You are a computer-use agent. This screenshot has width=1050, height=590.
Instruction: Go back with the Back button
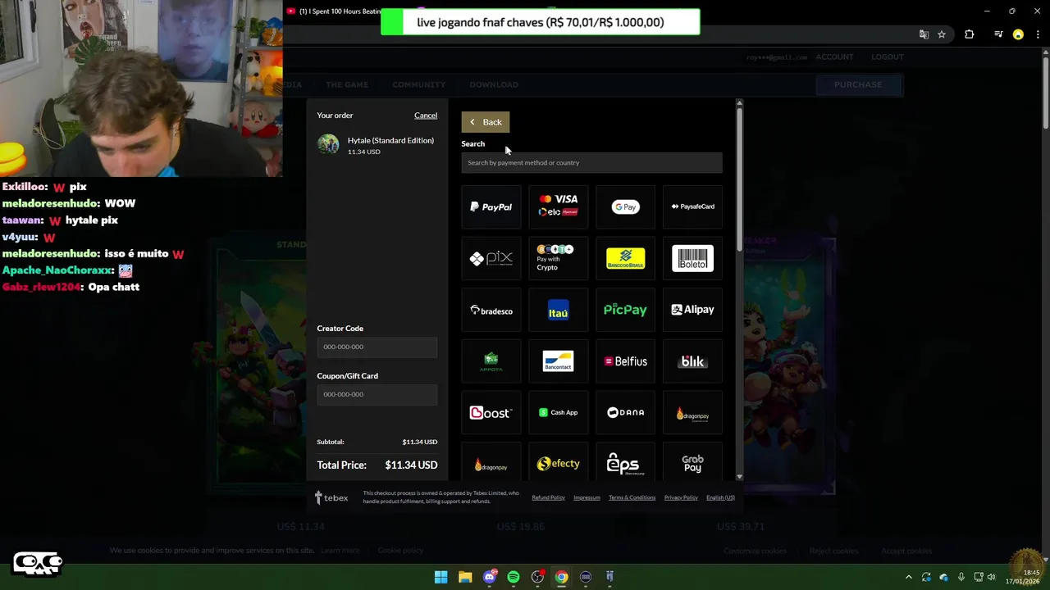(x=485, y=122)
